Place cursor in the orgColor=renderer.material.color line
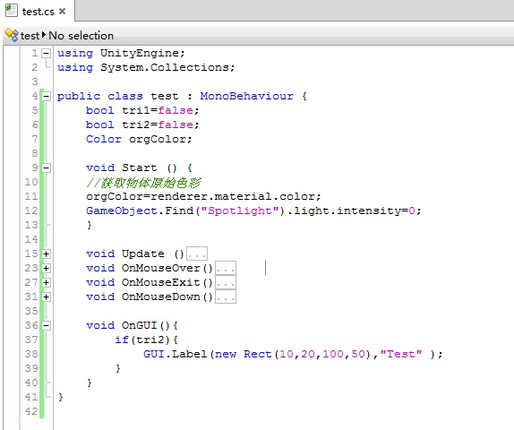The height and width of the screenshot is (430, 514). click(x=203, y=196)
